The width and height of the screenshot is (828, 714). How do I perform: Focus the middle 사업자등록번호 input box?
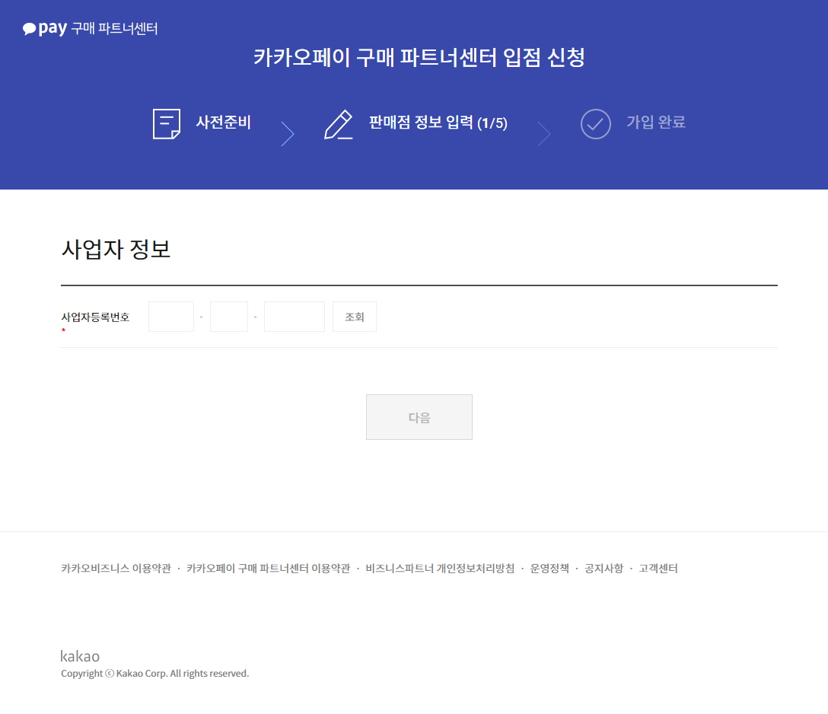229,317
